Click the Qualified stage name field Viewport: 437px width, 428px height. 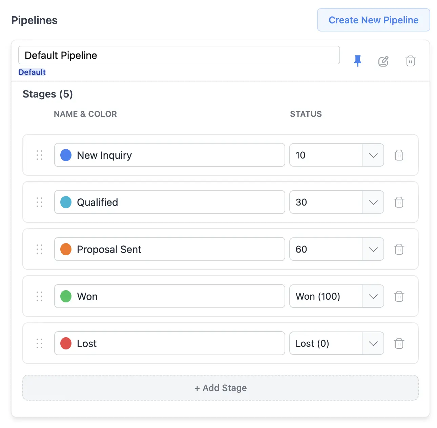point(169,202)
